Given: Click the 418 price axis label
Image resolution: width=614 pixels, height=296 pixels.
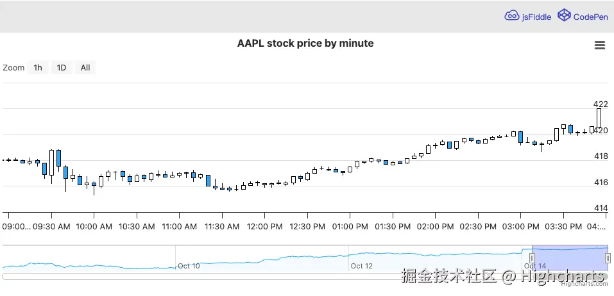Looking at the screenshot, I should 601,156.
